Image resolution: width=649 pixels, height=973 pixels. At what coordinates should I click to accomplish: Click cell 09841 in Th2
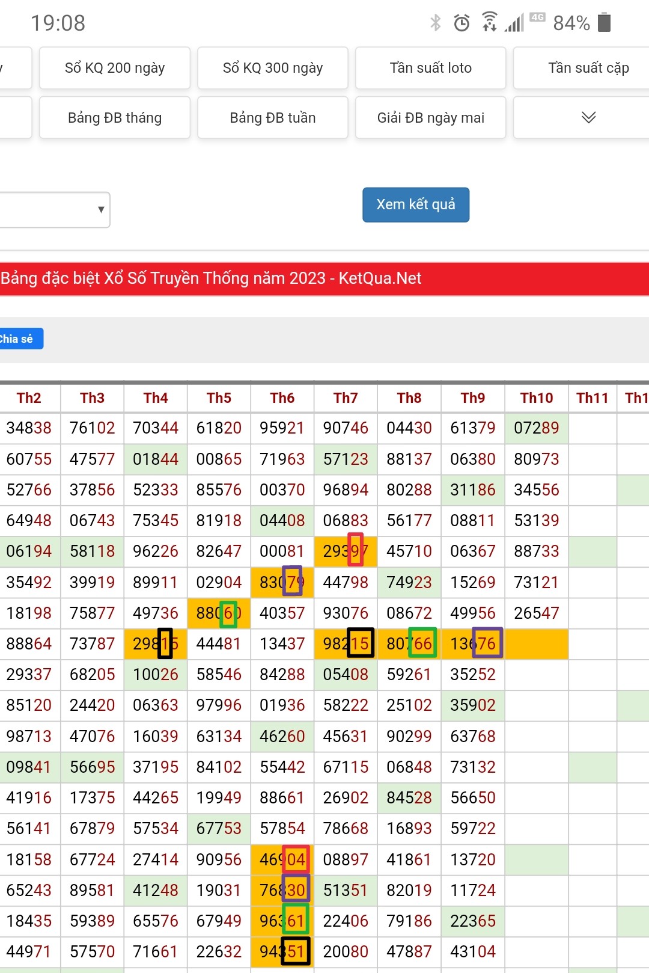(x=29, y=767)
